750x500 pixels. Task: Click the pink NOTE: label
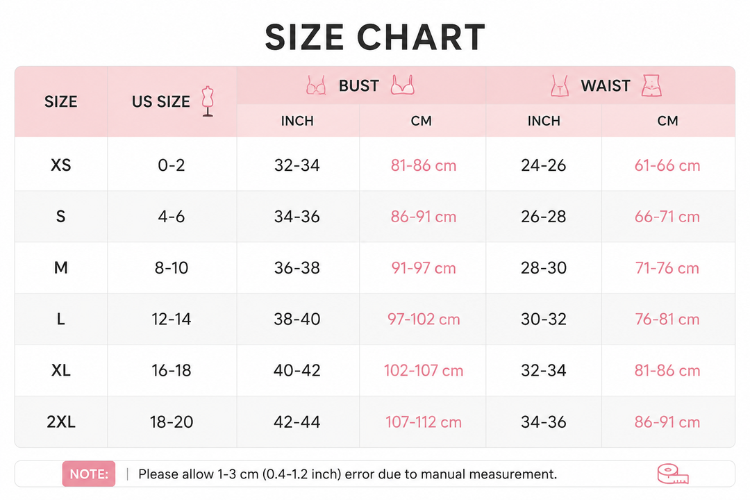point(88,474)
